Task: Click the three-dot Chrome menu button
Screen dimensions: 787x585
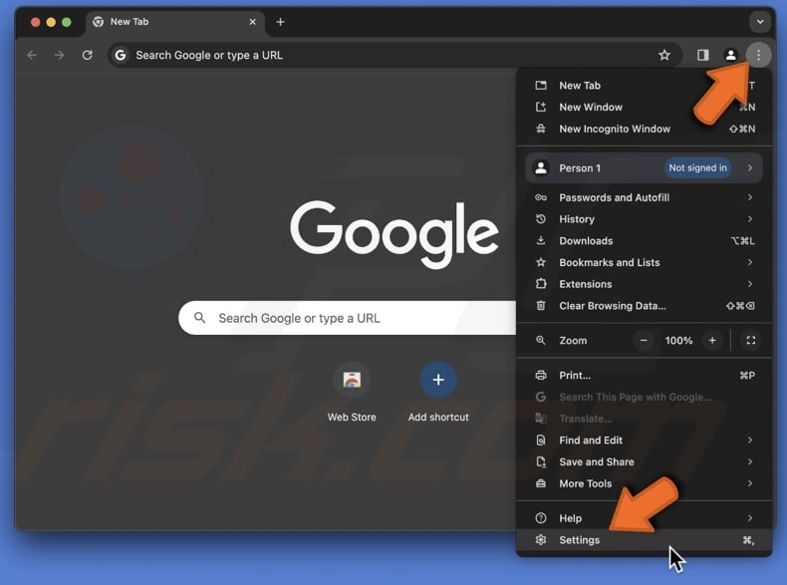Action: pos(758,55)
